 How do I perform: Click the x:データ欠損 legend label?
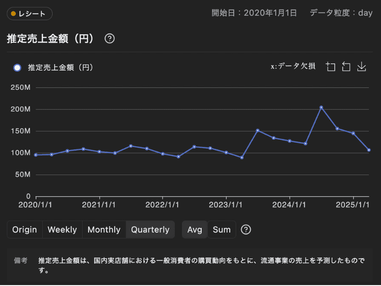click(x=293, y=66)
